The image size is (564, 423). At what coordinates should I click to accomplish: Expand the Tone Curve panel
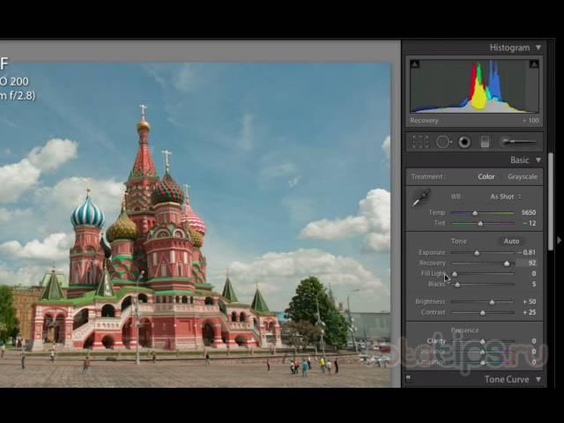point(538,379)
